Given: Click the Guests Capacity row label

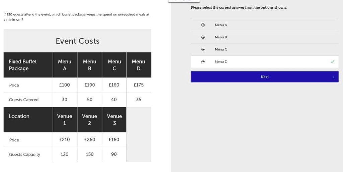Looking at the screenshot, I should (x=24, y=155).
